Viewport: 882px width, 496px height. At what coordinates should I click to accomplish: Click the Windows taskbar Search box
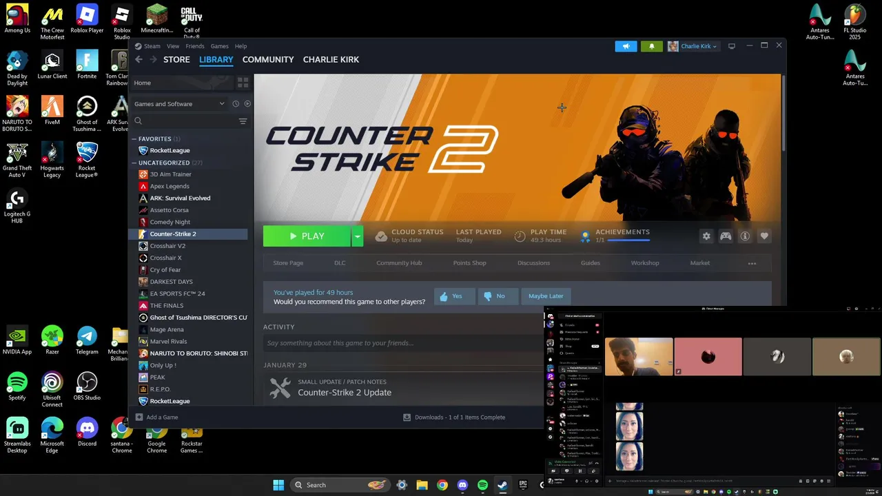tap(339, 485)
